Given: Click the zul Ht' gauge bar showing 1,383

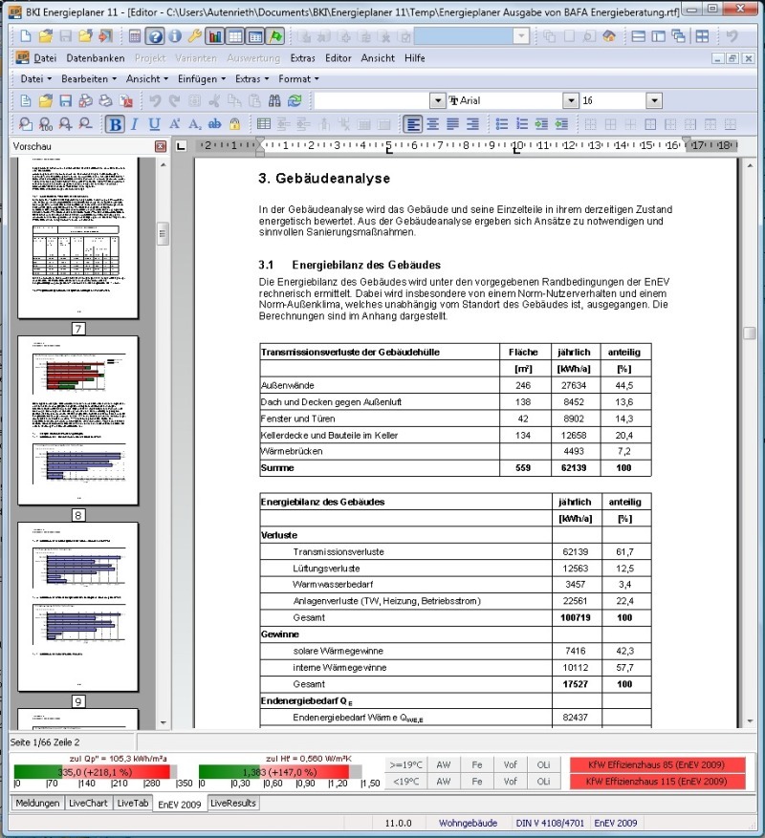Looking at the screenshot, I should click(x=280, y=772).
